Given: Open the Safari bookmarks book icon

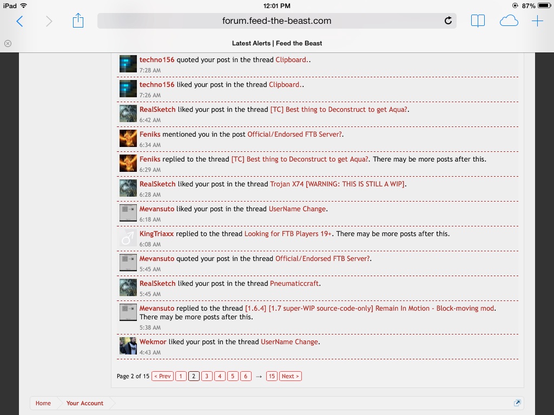Looking at the screenshot, I should click(x=478, y=21).
